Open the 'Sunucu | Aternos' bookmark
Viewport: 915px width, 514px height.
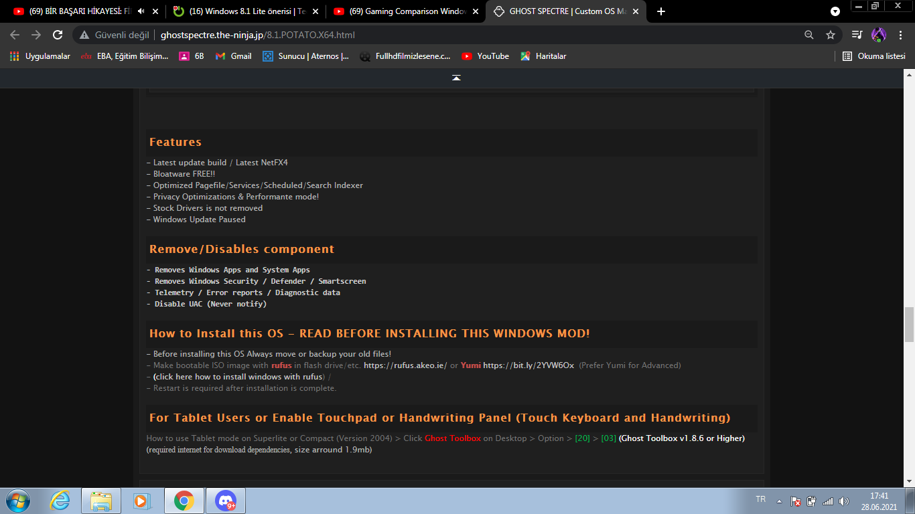tap(306, 56)
